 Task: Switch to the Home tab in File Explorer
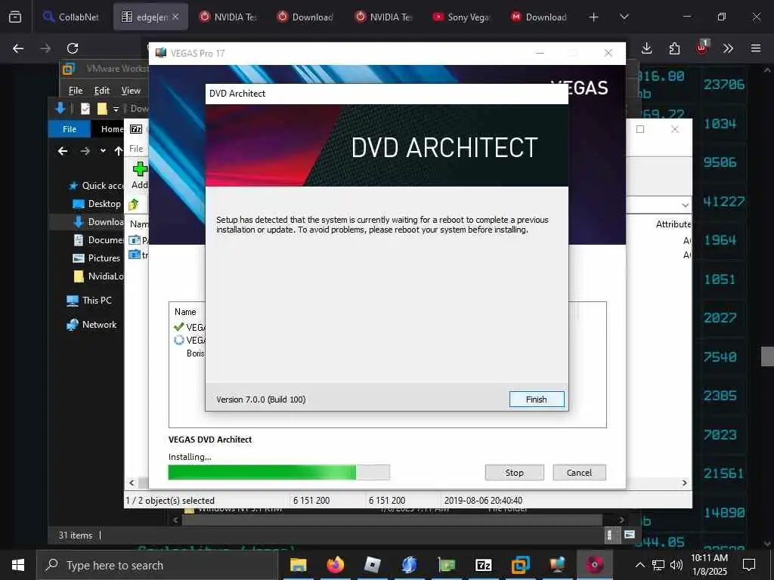point(112,128)
